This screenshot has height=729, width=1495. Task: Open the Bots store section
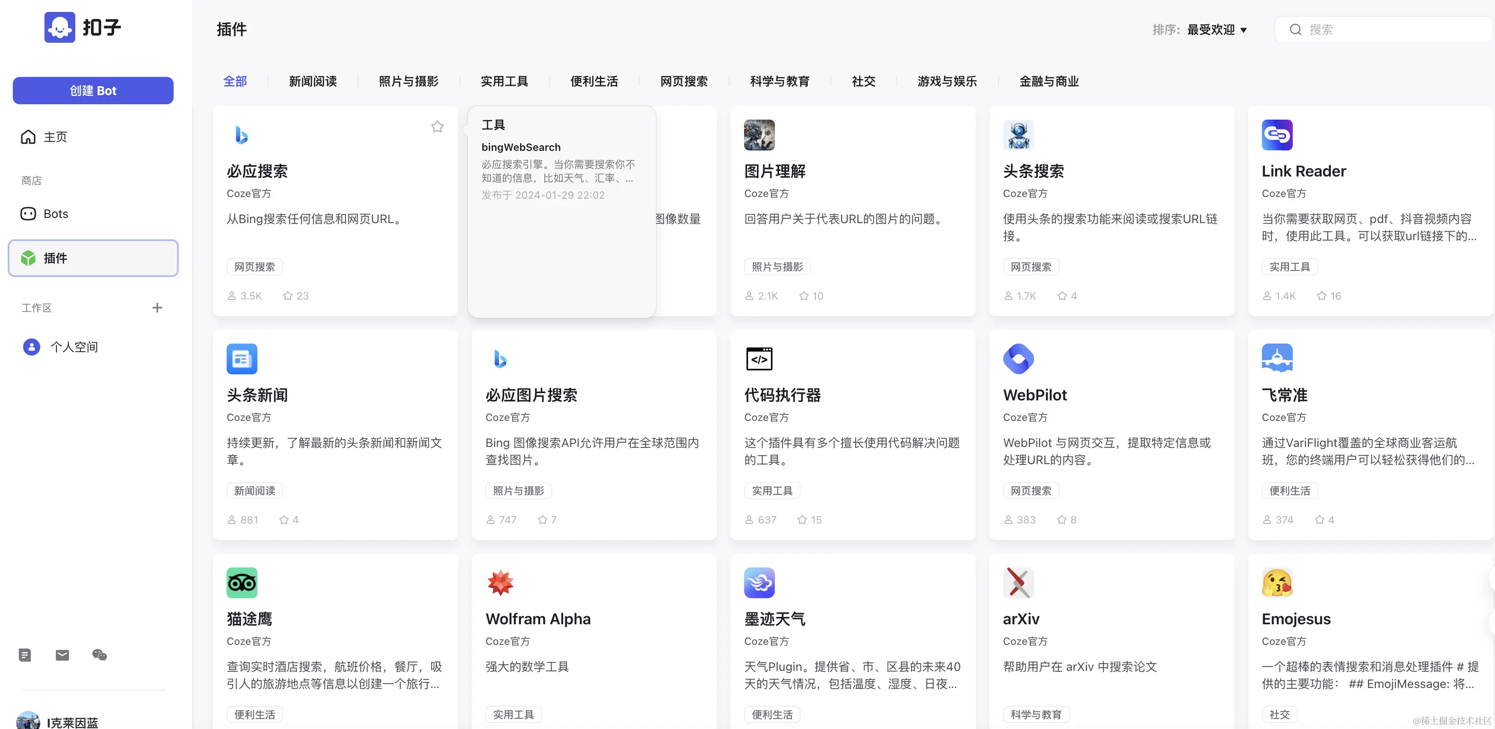click(x=93, y=214)
